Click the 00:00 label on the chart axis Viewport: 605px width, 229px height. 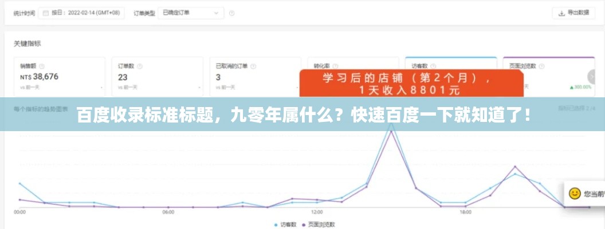[19, 212]
